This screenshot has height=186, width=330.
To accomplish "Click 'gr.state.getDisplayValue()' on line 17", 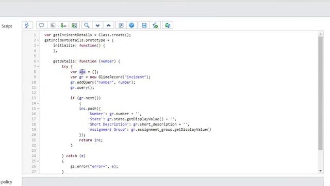I will tap(135, 119).
